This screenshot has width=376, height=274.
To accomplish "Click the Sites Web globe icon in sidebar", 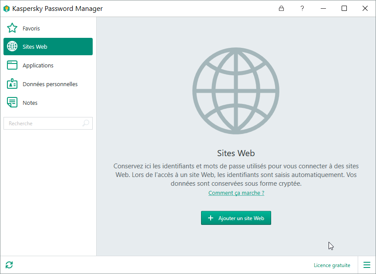I will coord(12,46).
